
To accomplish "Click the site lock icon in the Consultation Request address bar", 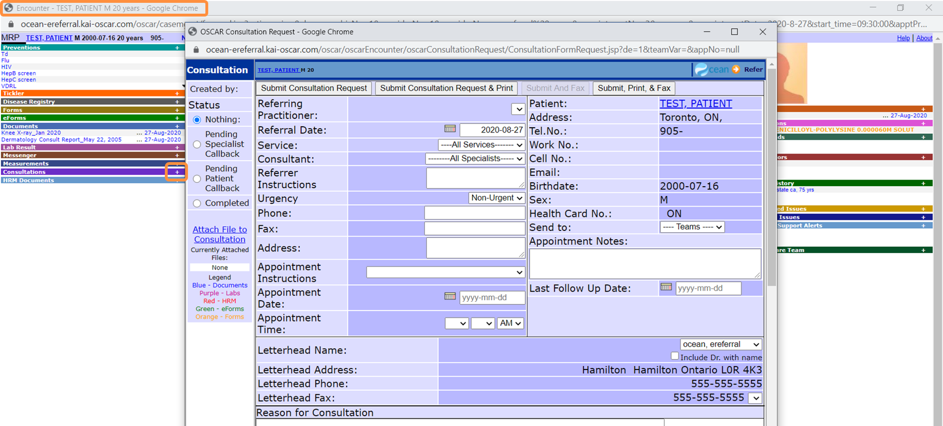I will pyautogui.click(x=196, y=50).
